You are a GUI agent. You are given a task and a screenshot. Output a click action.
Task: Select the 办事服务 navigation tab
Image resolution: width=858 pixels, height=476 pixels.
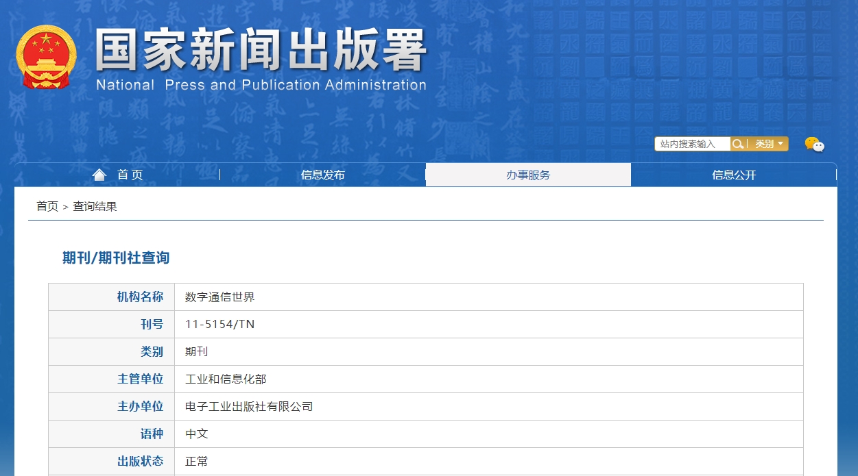[528, 175]
